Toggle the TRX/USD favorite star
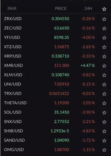 coord(104,94)
